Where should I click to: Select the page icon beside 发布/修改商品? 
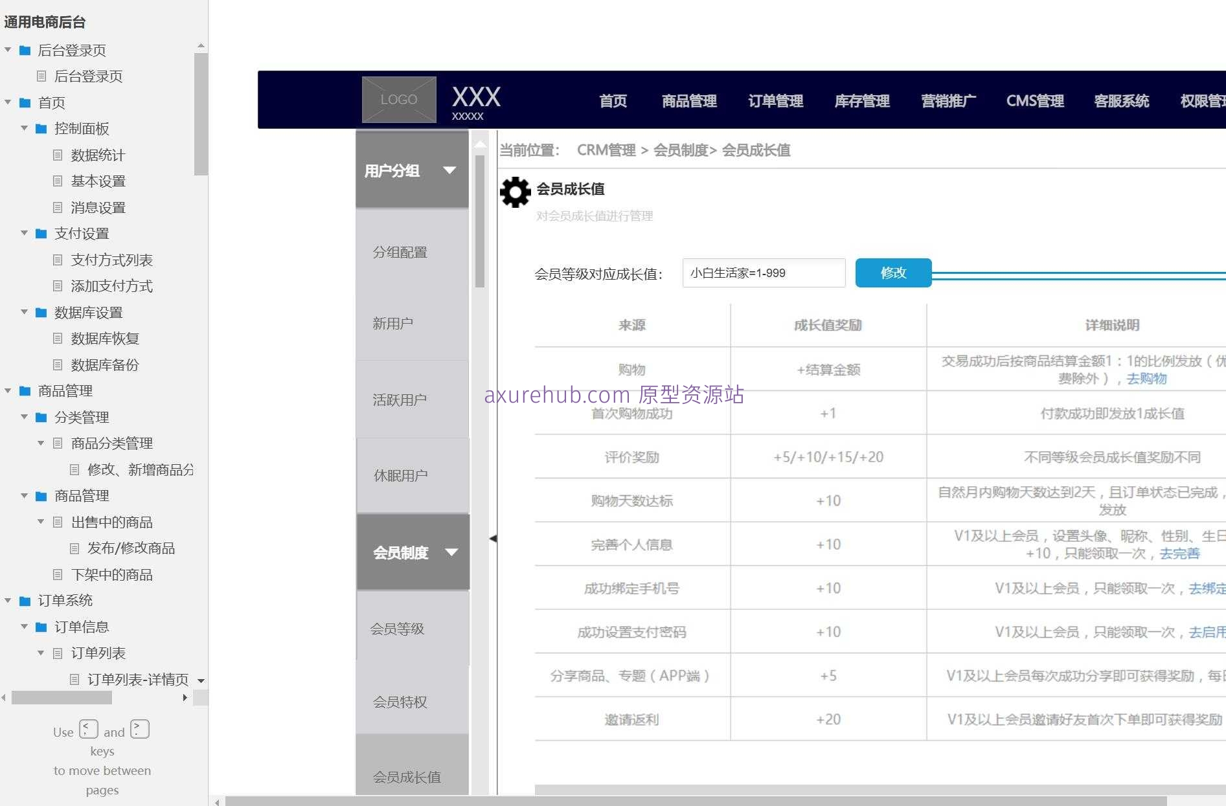point(74,548)
